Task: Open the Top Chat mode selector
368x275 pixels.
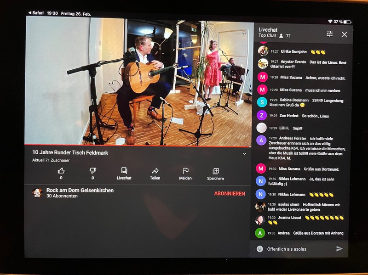Action: pyautogui.click(x=267, y=35)
